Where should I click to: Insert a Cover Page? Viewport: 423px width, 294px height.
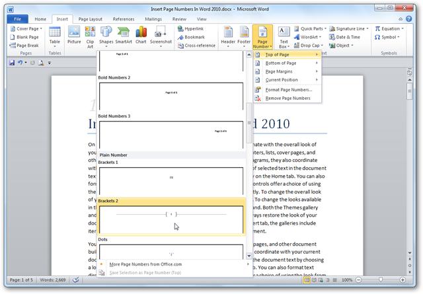click(x=26, y=28)
